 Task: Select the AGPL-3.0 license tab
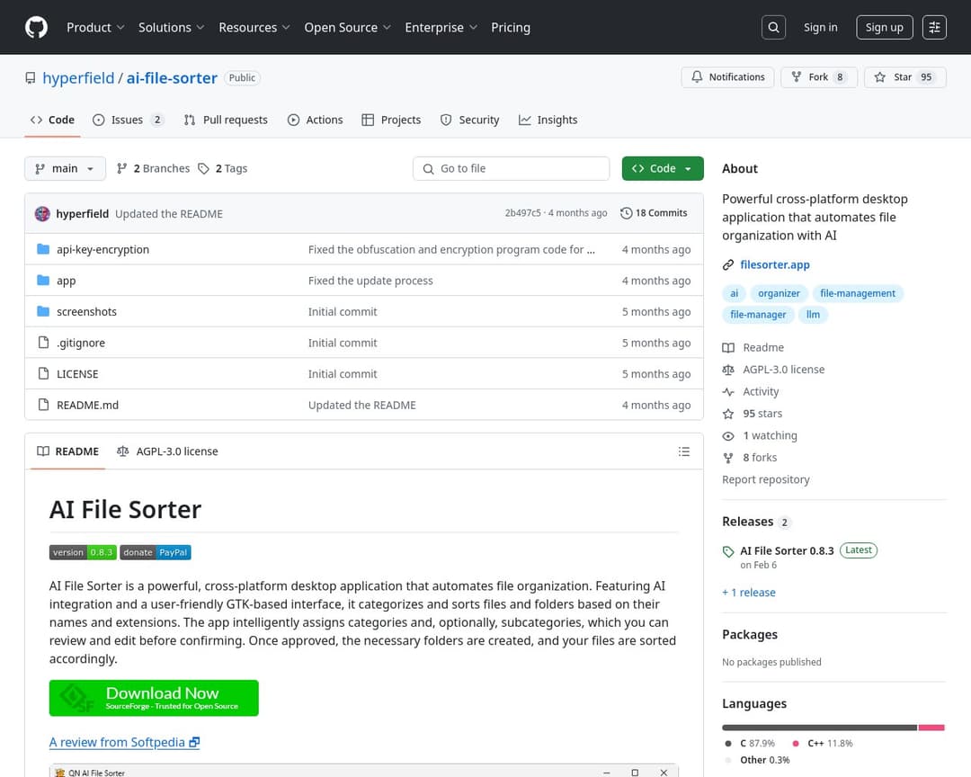point(167,451)
